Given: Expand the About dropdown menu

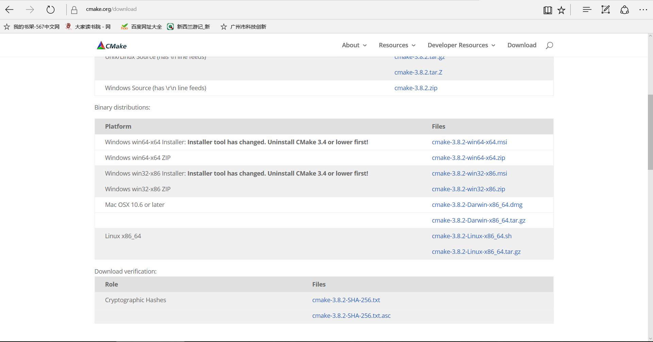Looking at the screenshot, I should click(x=354, y=45).
